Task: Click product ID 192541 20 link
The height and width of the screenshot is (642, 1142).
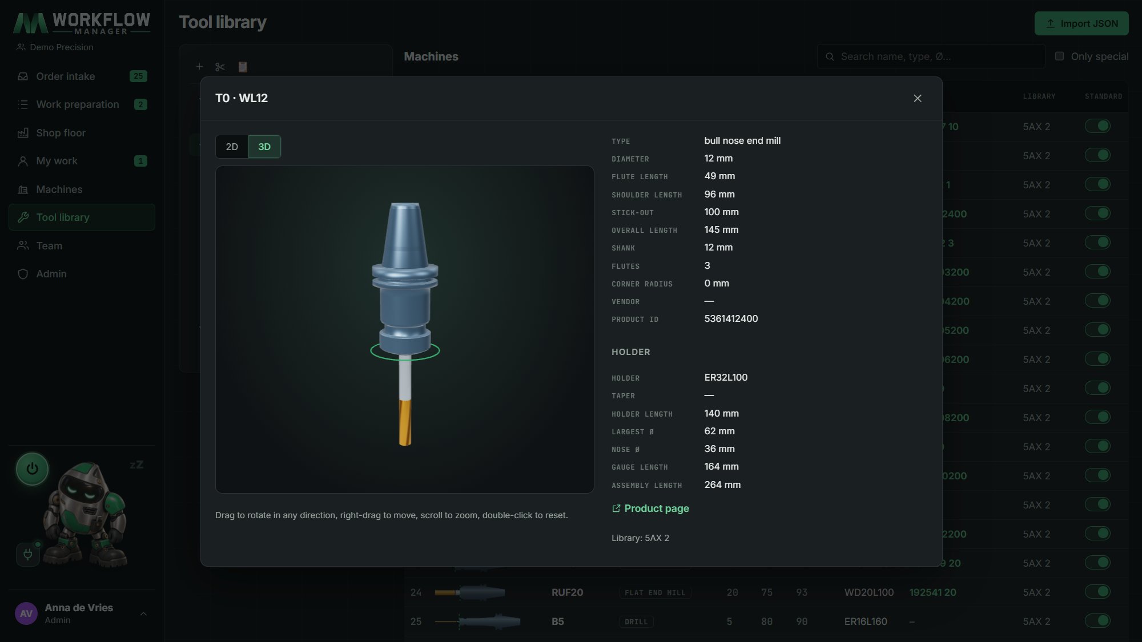Action: pos(932,592)
